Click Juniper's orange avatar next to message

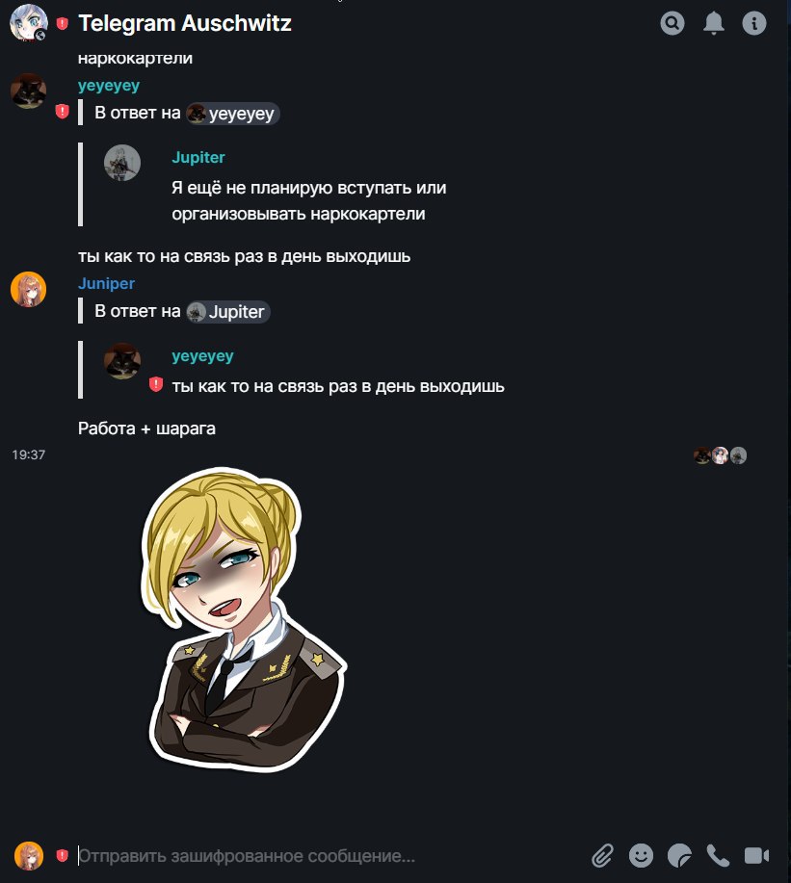click(29, 290)
